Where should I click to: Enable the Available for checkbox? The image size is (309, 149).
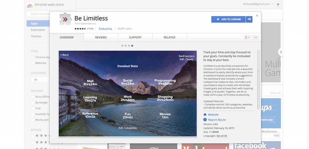[32, 114]
